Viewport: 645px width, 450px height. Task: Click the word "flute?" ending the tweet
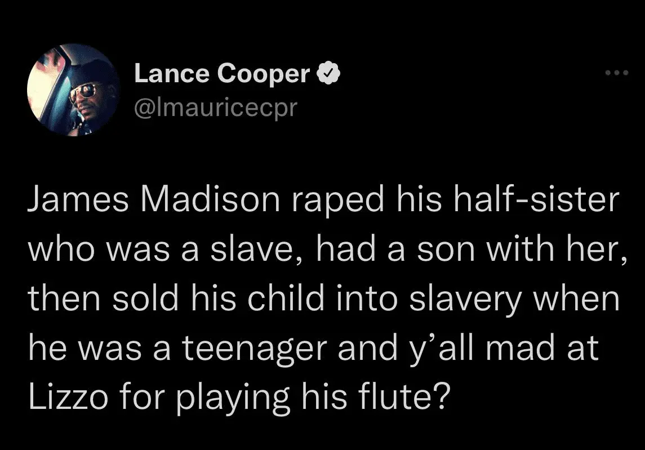(x=406, y=398)
